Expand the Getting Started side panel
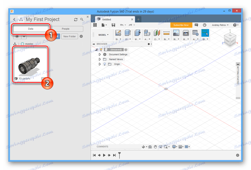The width and height of the screenshot is (251, 170). 238,64
